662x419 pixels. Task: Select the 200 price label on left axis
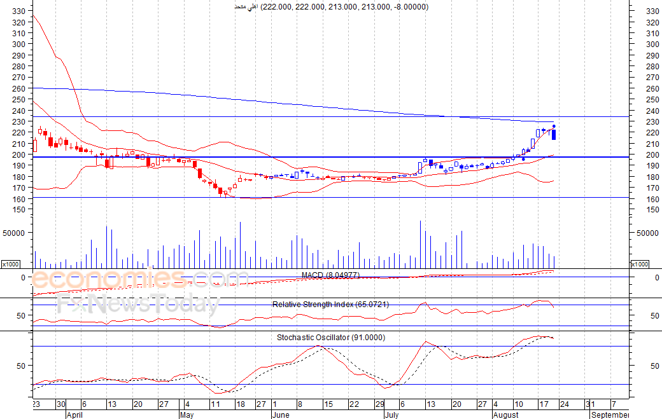tap(19, 155)
